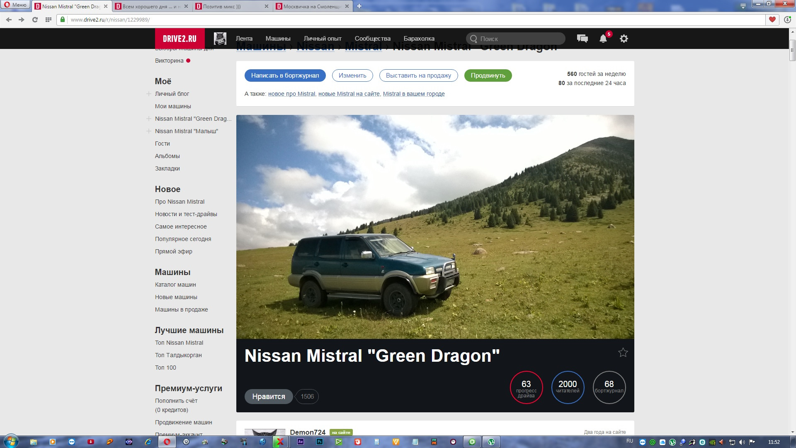796x448 pixels.
Task: Click Opera bookmark heart icon
Action: (x=772, y=19)
